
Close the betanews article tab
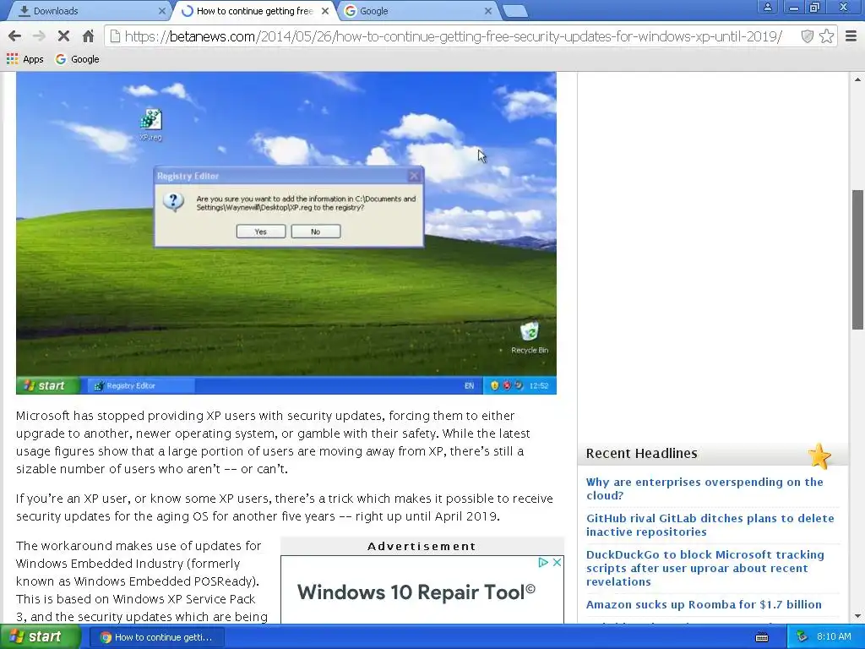[x=325, y=11]
